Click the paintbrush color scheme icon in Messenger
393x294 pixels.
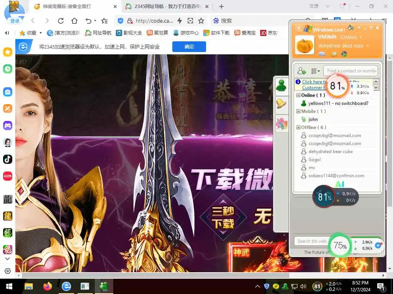[350, 28]
